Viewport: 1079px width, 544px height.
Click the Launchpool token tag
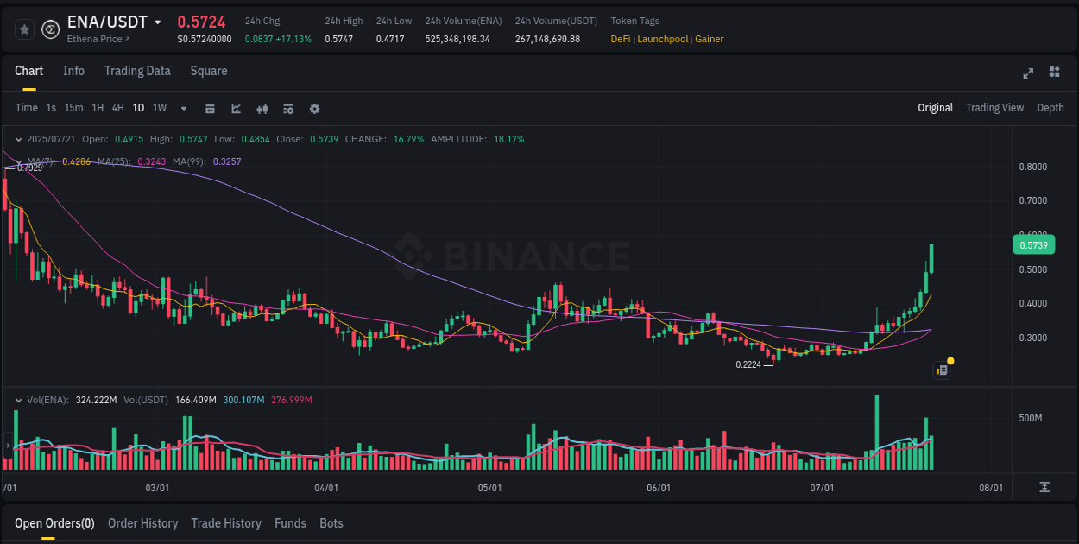pyautogui.click(x=662, y=39)
